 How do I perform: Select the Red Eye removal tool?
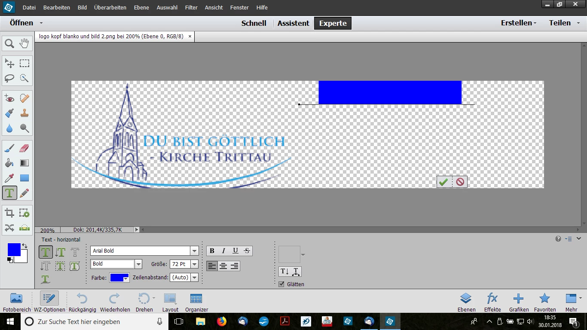[9, 99]
